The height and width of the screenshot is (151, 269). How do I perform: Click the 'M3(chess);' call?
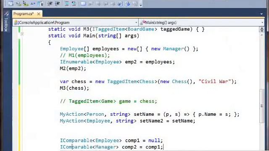74,88
